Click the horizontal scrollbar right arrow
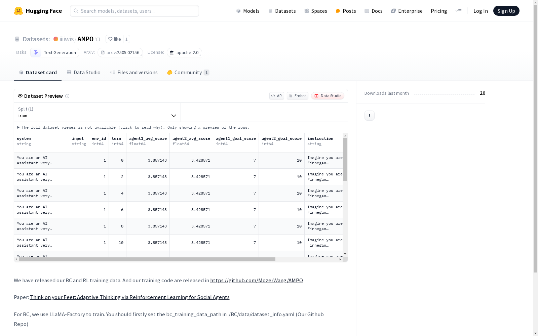 340,259
